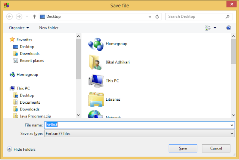The height and width of the screenshot is (160, 239).
Task: Click navigation pane scroll up arrow
Action: [x=78, y=36]
